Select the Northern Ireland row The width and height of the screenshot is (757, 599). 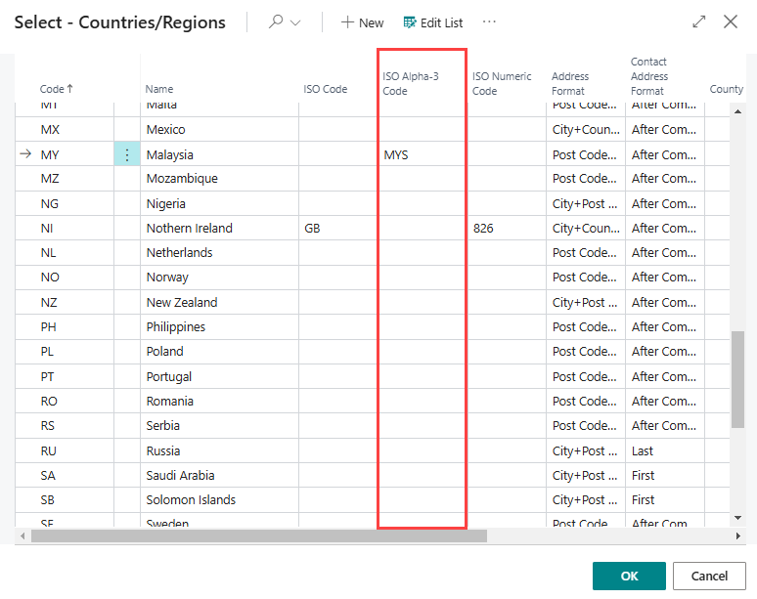tap(189, 229)
